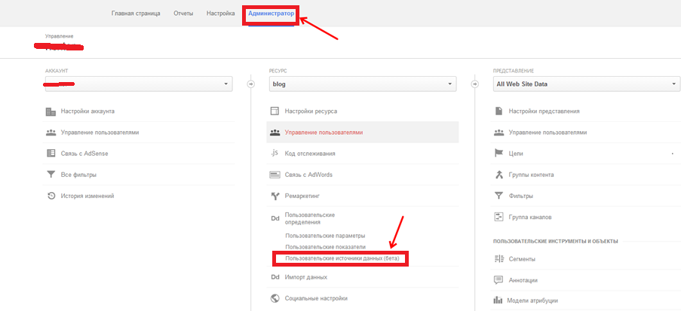681x311 pixels.
Task: Open Связь с AdSense
Action: click(x=84, y=154)
